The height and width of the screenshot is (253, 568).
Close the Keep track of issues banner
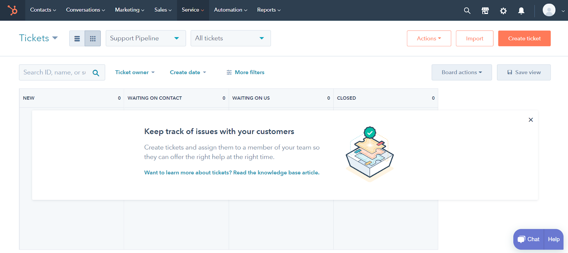click(x=531, y=120)
